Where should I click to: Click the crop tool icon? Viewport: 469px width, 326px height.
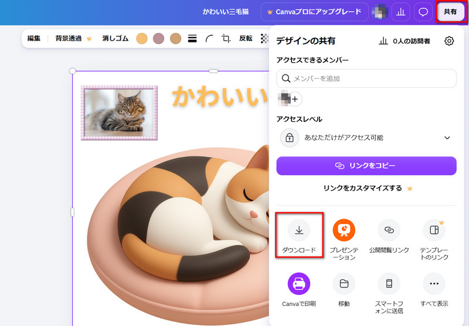click(x=226, y=39)
